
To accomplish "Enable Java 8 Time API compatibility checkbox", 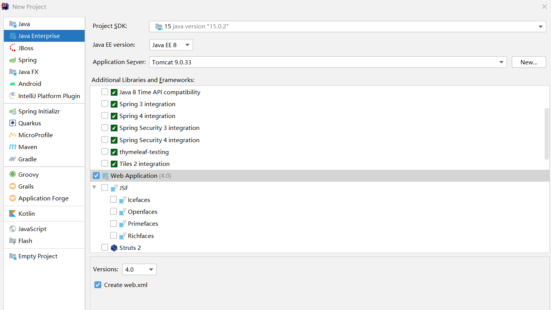I will 105,92.
